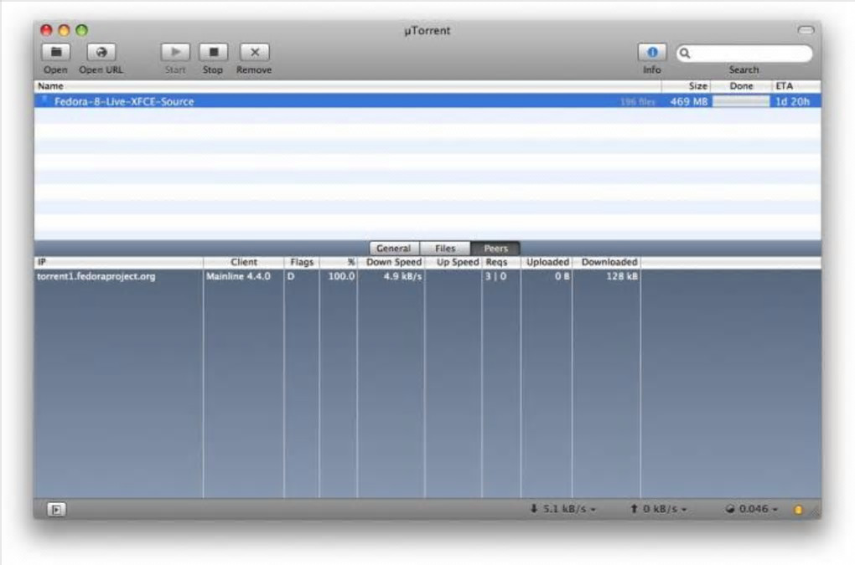This screenshot has width=855, height=565.
Task: Click the files count in the Fedora row
Action: tap(637, 102)
